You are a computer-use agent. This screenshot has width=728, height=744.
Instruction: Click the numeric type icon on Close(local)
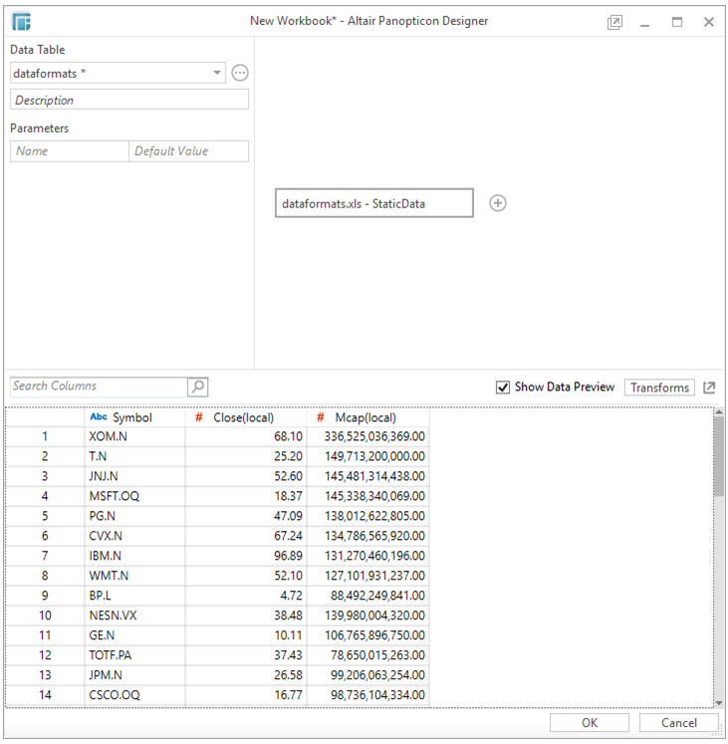(199, 418)
